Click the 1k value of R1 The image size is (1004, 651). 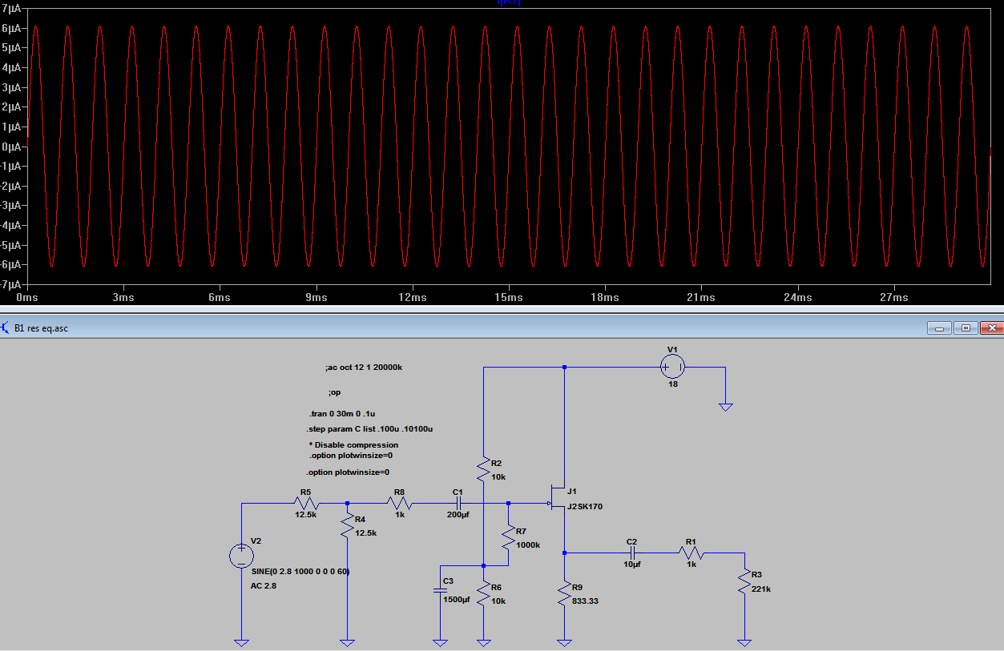(692, 564)
